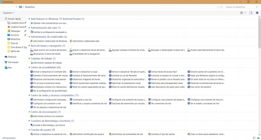Open Cambiar la voz de Narrador icon

(x=110, y=75)
